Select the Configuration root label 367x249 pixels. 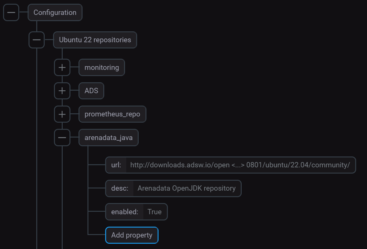point(55,12)
